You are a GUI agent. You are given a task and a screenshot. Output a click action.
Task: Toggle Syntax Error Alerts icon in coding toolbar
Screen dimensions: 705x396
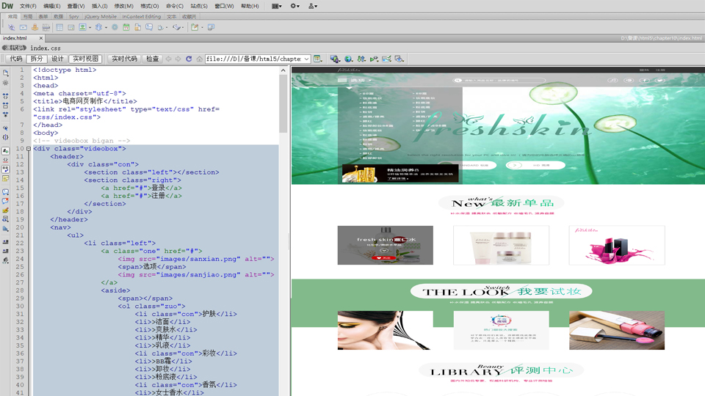click(5, 179)
